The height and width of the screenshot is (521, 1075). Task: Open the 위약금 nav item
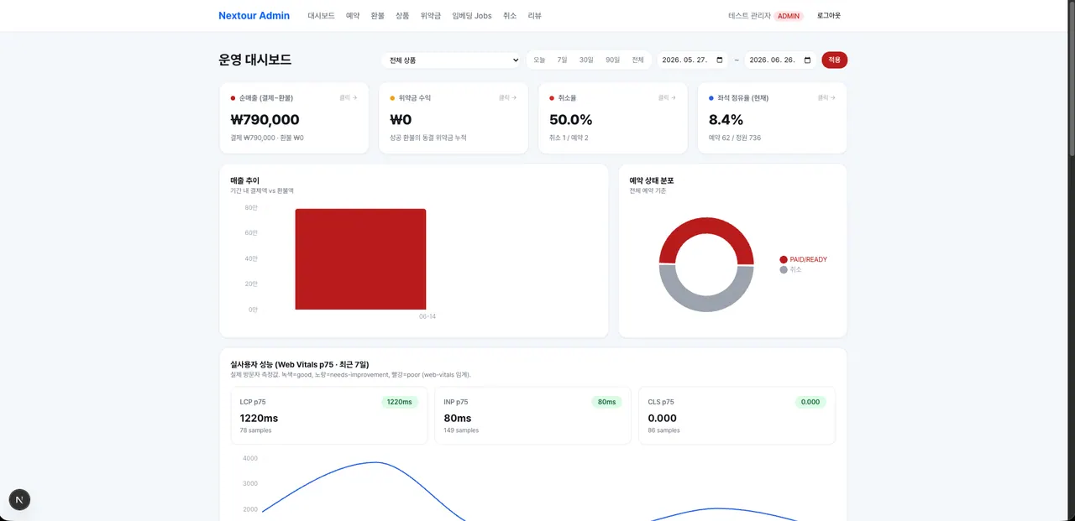pyautogui.click(x=431, y=16)
